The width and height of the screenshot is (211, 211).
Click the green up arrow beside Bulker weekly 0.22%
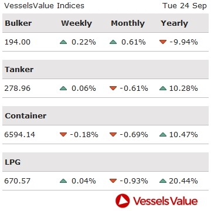pyautogui.click(x=63, y=42)
